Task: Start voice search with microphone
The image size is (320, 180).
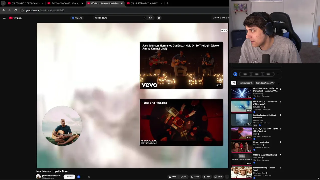Action: coord(159,18)
